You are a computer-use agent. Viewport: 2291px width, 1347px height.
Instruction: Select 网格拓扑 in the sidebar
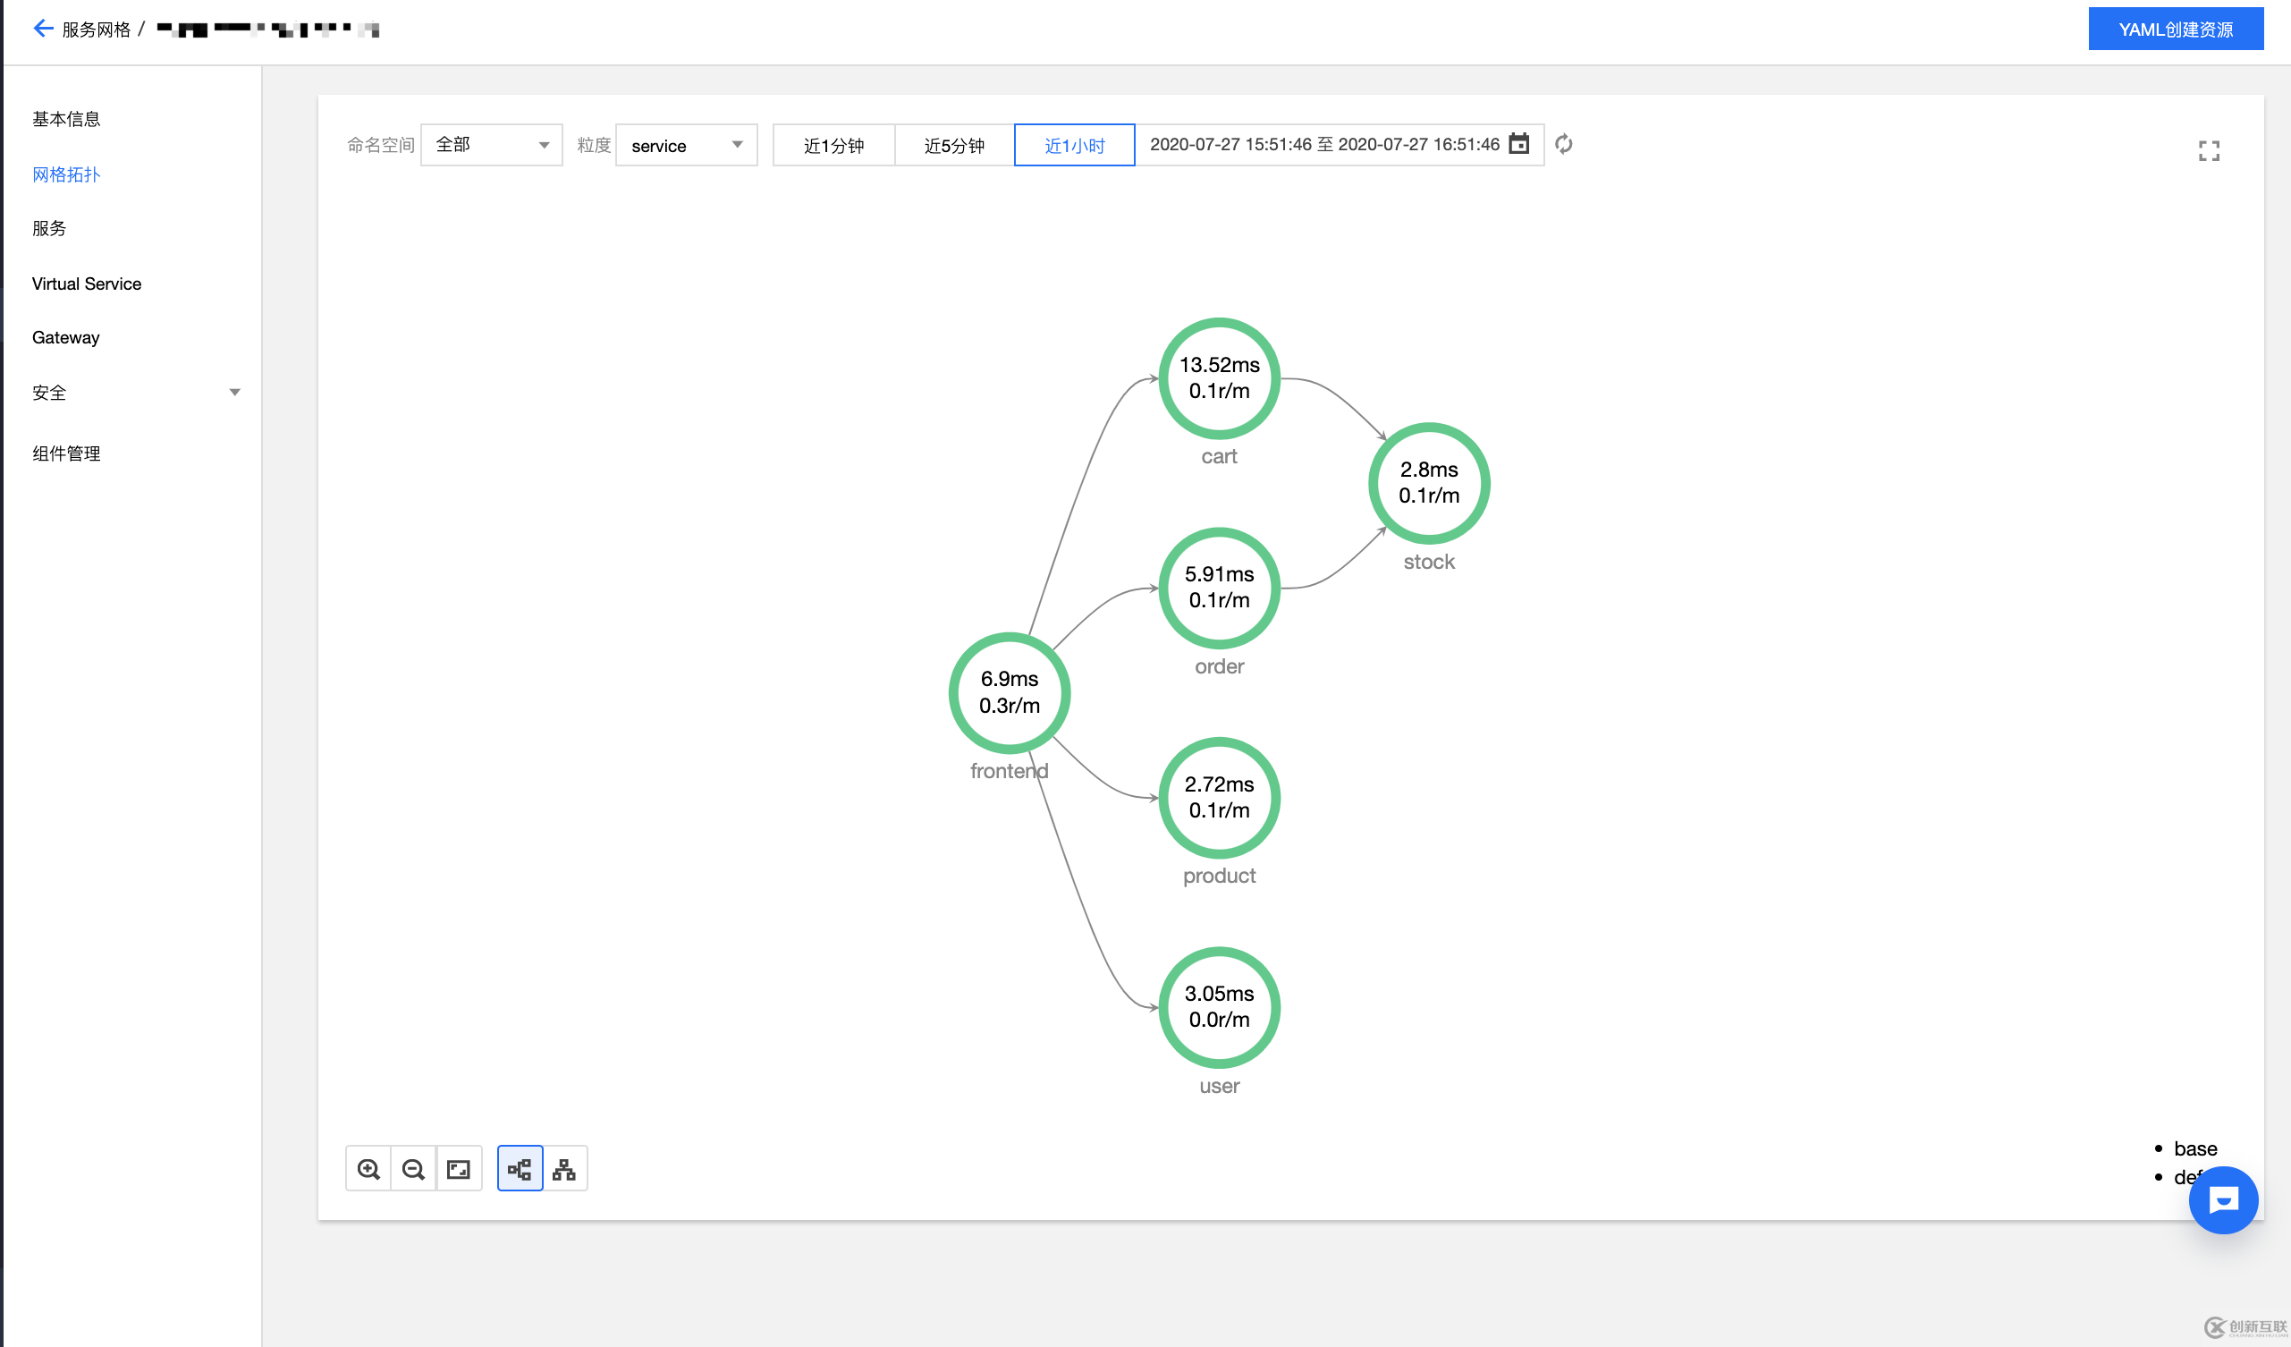coord(66,174)
